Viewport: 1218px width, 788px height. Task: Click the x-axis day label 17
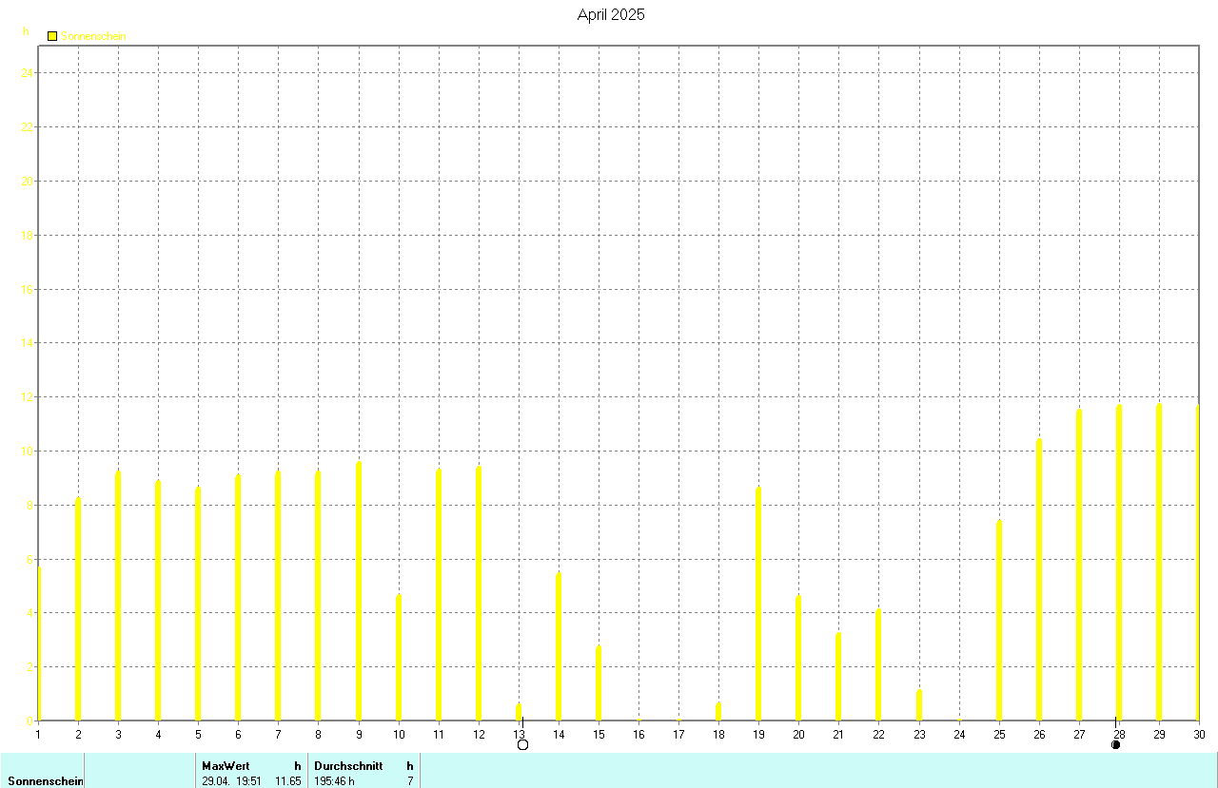tap(678, 734)
